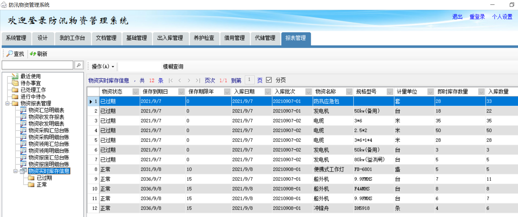518x217 pixels.
Task: Click the left panel search input field
Action: 37,65
